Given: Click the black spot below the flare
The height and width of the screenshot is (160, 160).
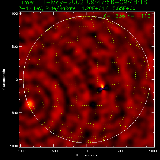Looking at the screenshot, I should (x=93, y=104).
